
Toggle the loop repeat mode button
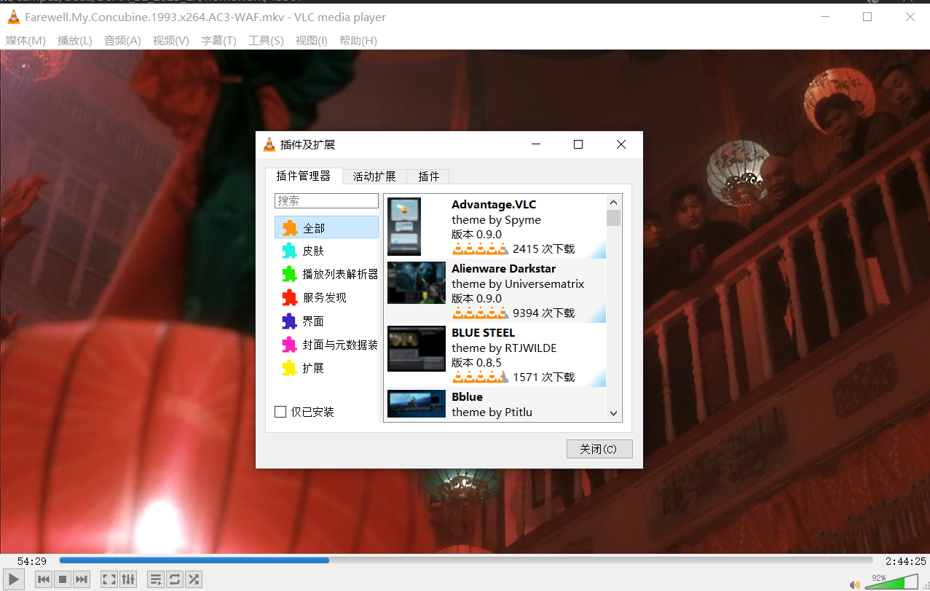[x=175, y=579]
